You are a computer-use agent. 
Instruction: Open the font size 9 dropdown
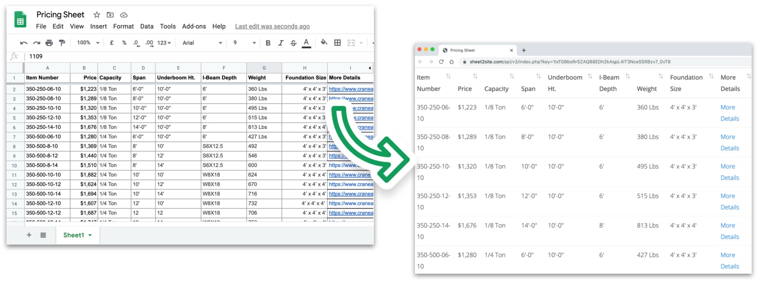tap(244, 43)
